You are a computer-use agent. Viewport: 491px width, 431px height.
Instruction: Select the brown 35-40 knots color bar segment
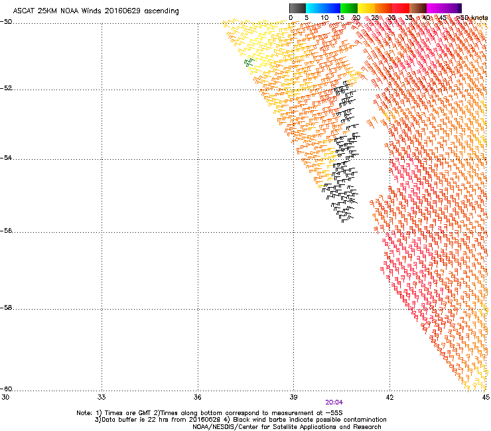[x=418, y=8]
